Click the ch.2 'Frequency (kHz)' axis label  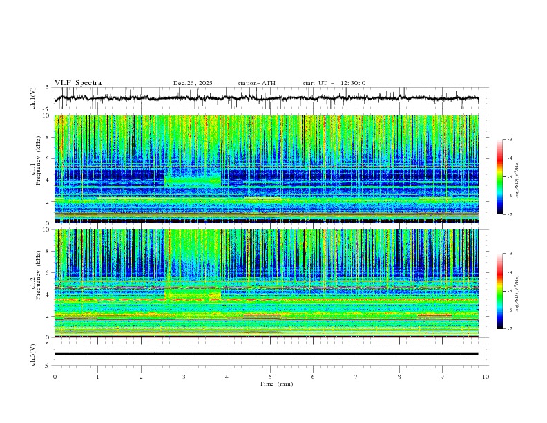tap(39, 275)
